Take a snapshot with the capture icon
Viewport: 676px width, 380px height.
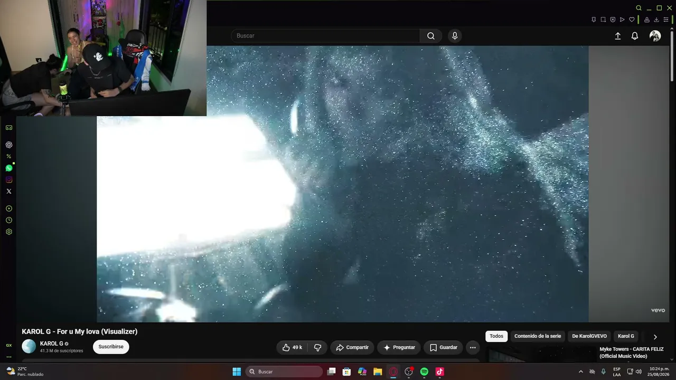(603, 20)
